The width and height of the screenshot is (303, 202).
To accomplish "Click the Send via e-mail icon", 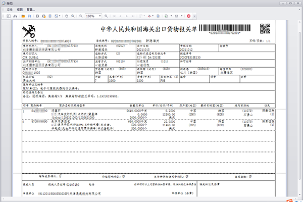I will (176, 16).
